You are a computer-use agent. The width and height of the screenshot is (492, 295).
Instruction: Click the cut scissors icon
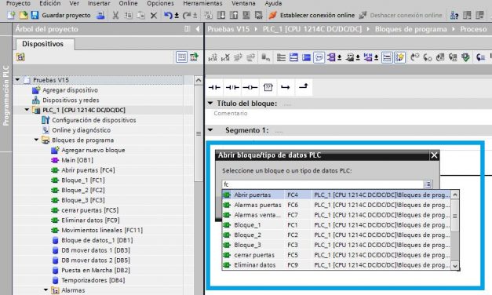115,15
